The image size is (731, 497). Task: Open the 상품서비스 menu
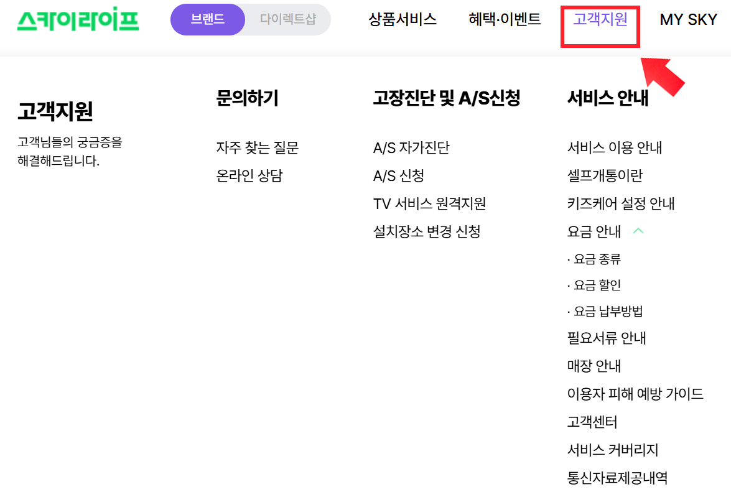point(401,20)
